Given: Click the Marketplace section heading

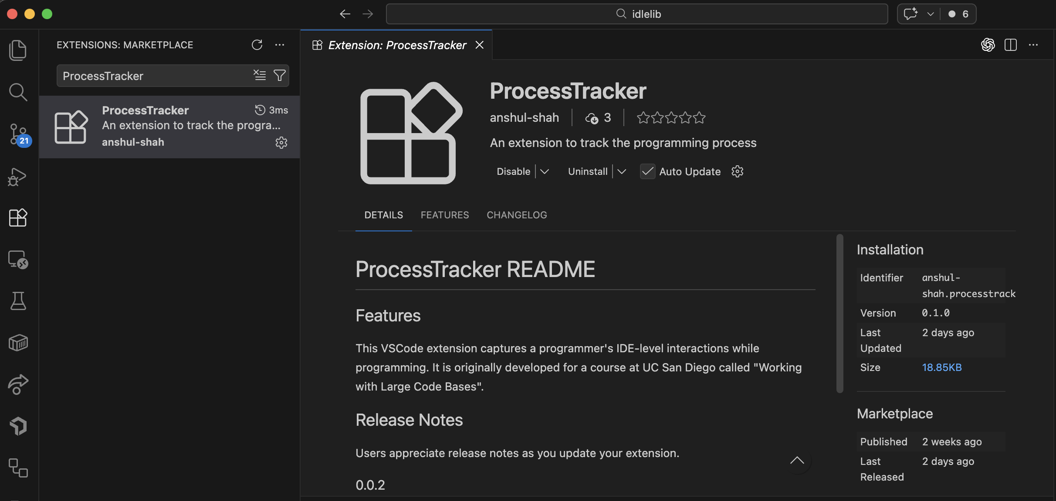Looking at the screenshot, I should [895, 414].
